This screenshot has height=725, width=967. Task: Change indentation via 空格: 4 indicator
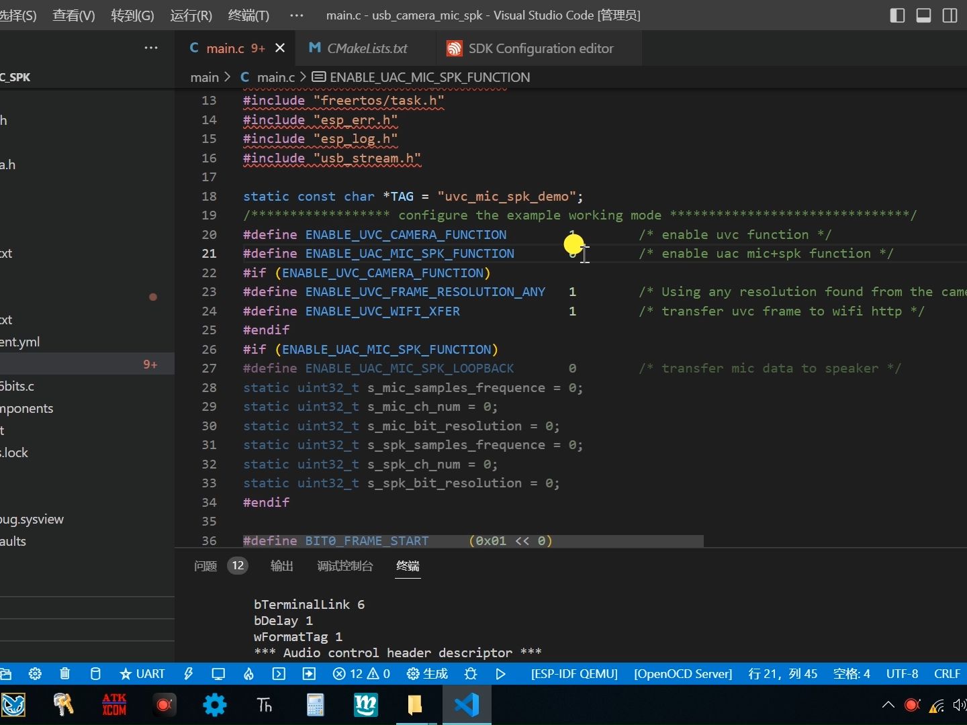851,673
